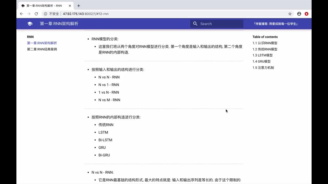
Task: Click the RNN sidebar heading
Action: point(30,37)
